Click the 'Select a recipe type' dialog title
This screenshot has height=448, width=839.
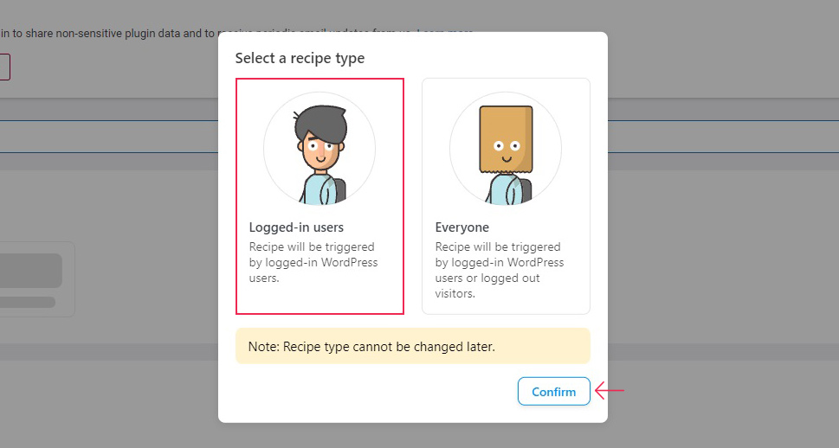[x=300, y=58]
